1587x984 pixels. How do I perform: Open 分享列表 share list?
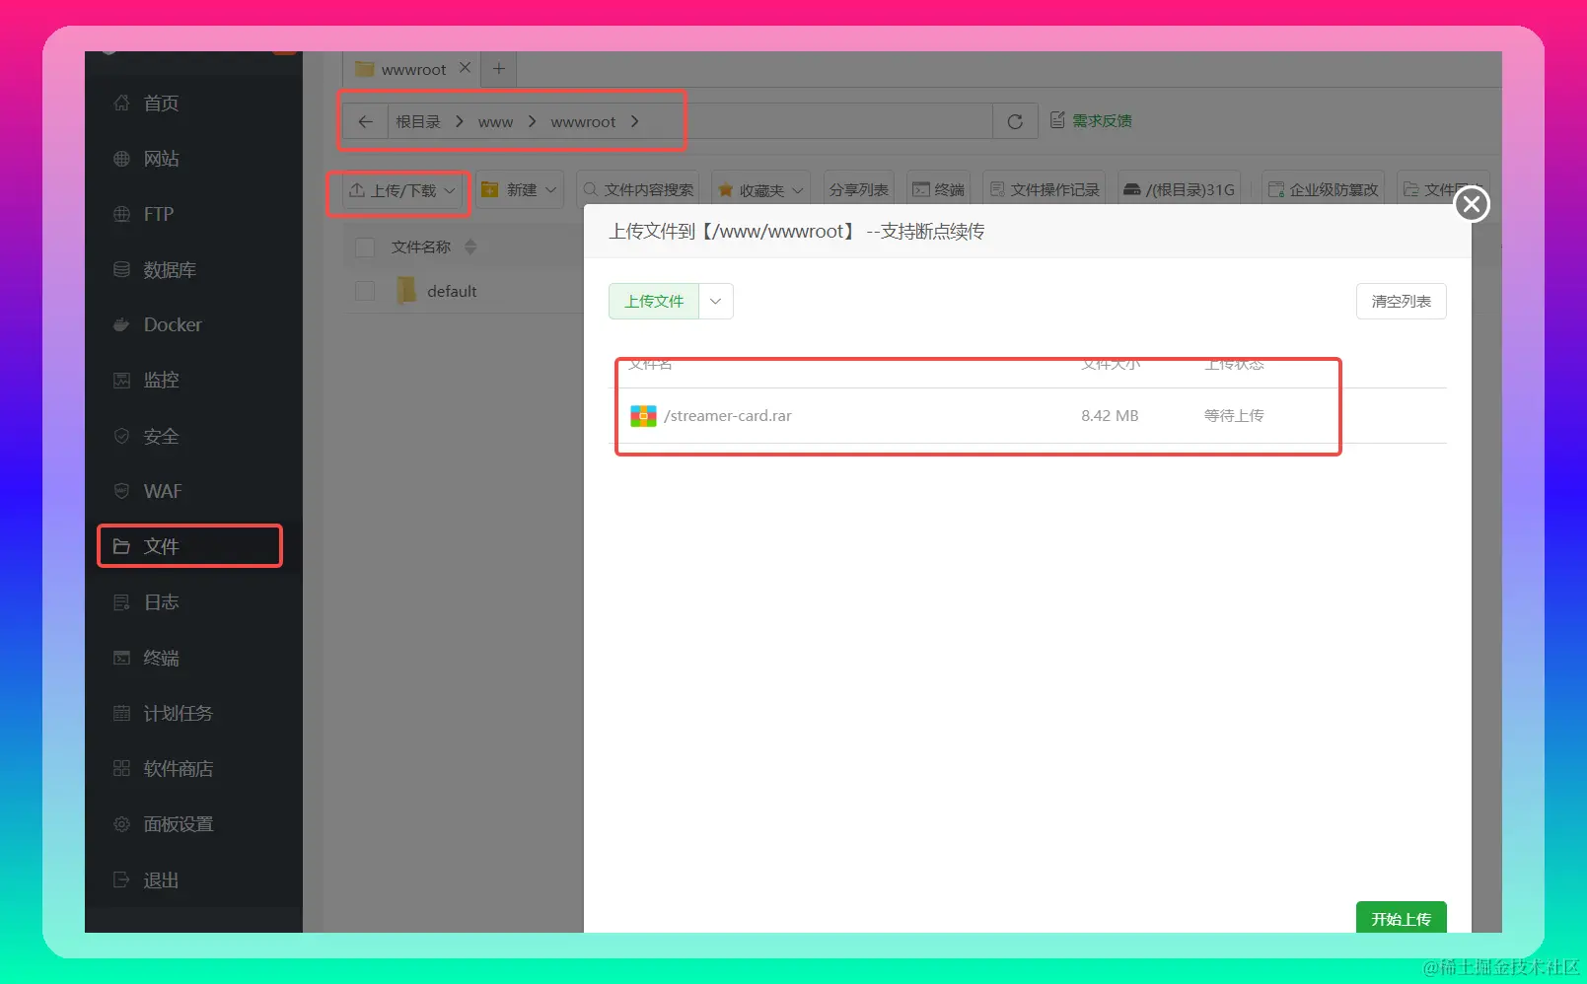[x=858, y=190]
